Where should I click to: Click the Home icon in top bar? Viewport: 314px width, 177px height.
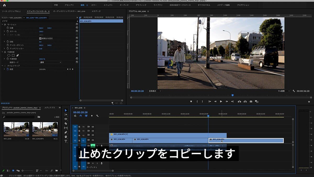click(4, 5)
